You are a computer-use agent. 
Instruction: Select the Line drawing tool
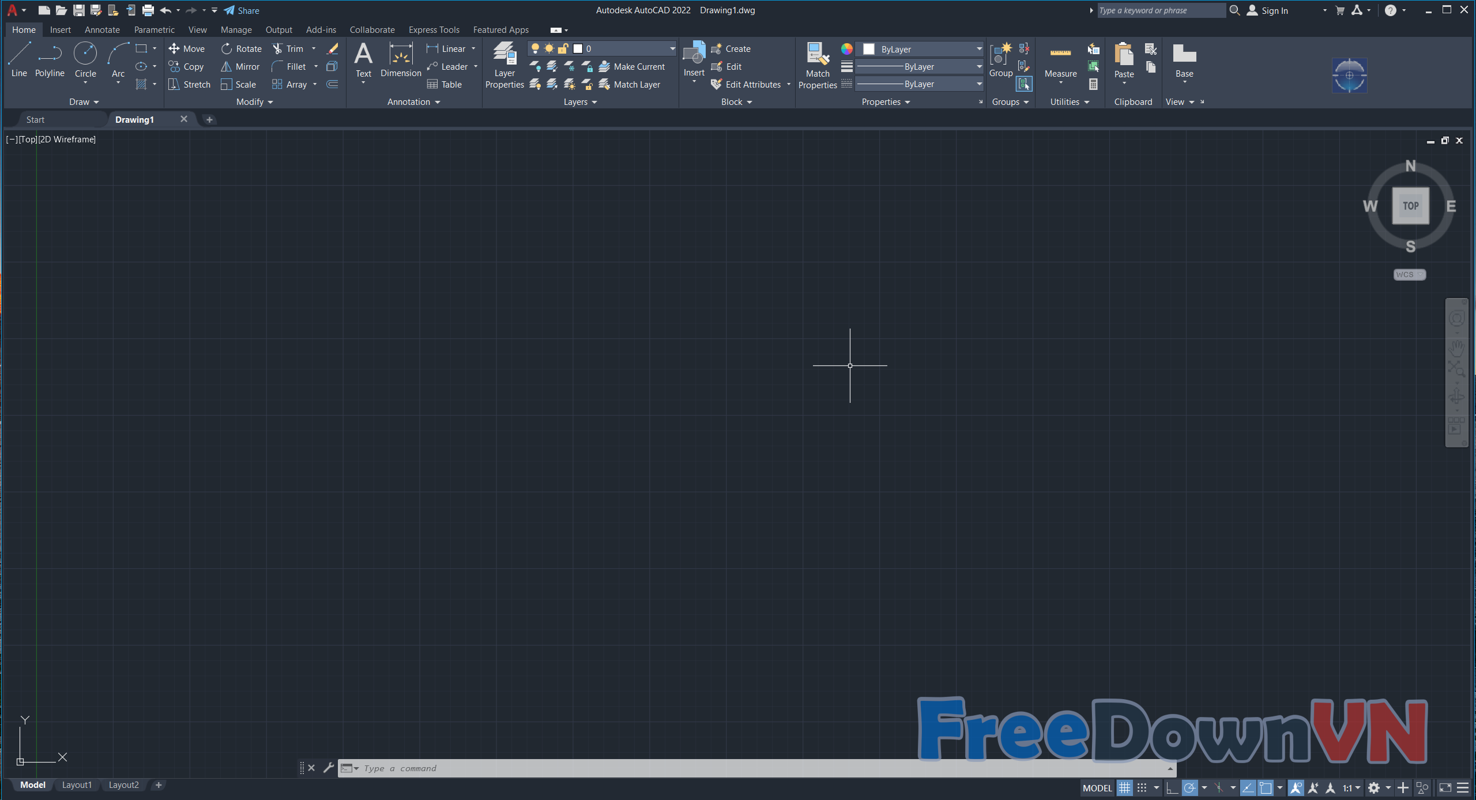tap(19, 59)
